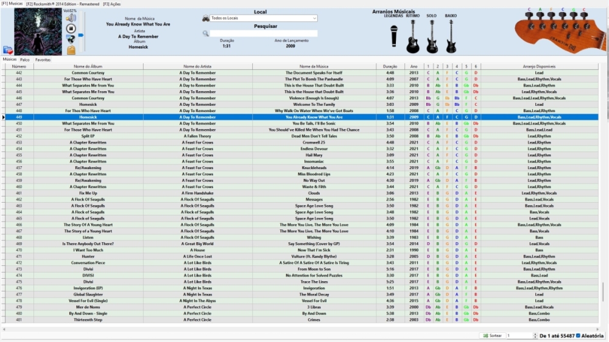Open the Todos os Locais dropdown

point(263,18)
